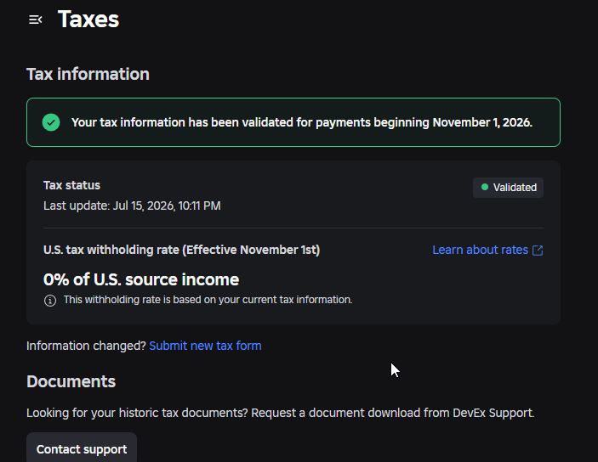Collapse the sidebar menu icon beside Taxes
598x462 pixels.
pyautogui.click(x=36, y=20)
